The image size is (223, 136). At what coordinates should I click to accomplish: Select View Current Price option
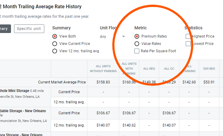[x=55, y=44]
